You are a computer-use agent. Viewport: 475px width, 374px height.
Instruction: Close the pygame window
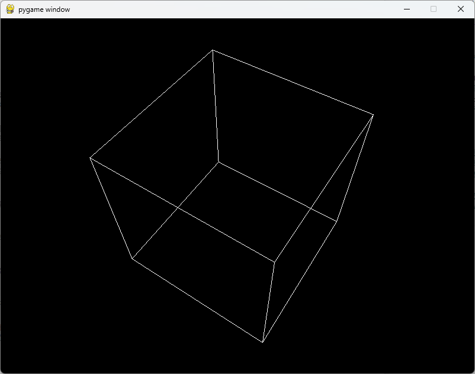point(460,9)
